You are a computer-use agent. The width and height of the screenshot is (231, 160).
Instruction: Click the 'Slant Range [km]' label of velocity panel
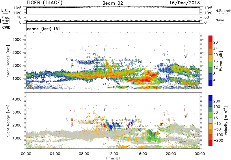click(8, 121)
